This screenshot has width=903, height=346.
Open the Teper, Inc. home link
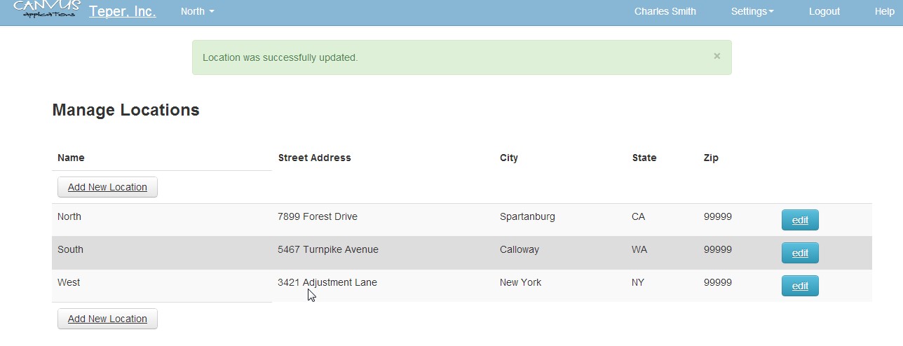coord(122,11)
